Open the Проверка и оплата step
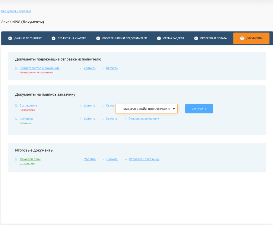The height and width of the screenshot is (225, 273). 210,38
